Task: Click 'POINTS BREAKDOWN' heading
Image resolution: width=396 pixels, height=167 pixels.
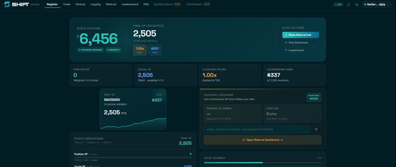Action: coord(89,139)
